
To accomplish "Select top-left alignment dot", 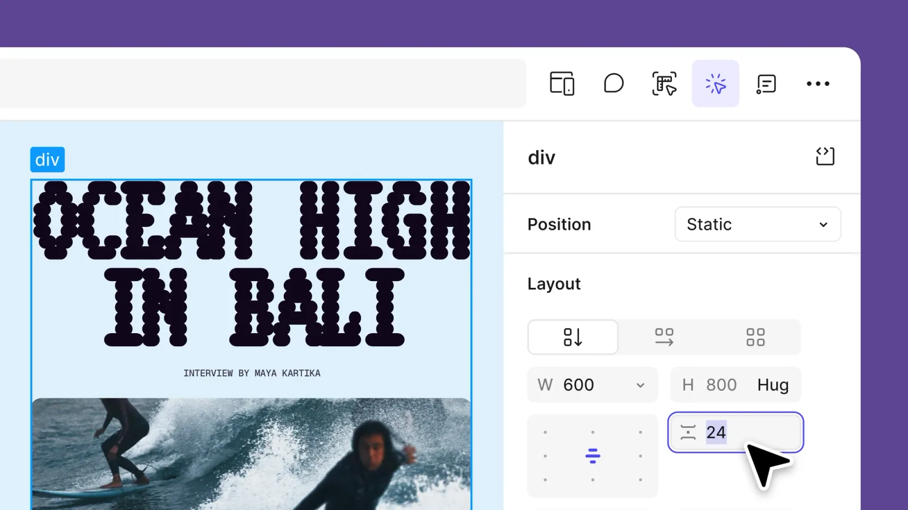I will pyautogui.click(x=545, y=432).
